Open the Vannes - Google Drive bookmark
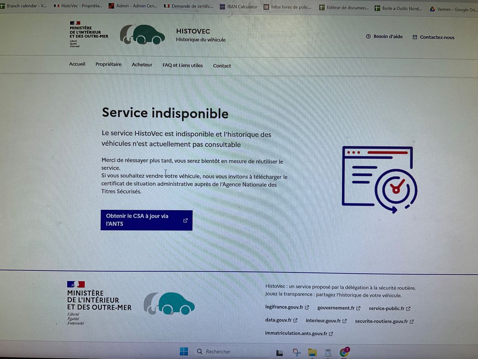Viewport: 478px width, 359px height. [x=454, y=9]
